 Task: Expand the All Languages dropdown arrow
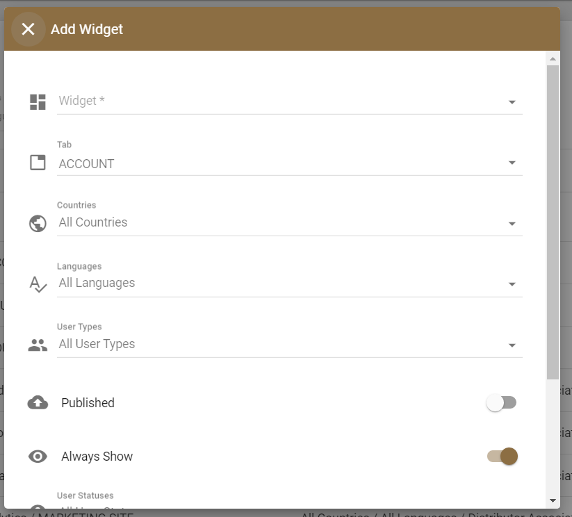[512, 284]
